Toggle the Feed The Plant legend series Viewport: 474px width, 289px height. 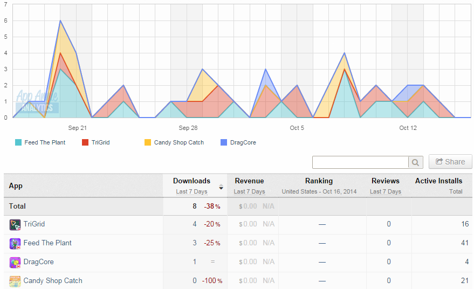tap(40, 142)
